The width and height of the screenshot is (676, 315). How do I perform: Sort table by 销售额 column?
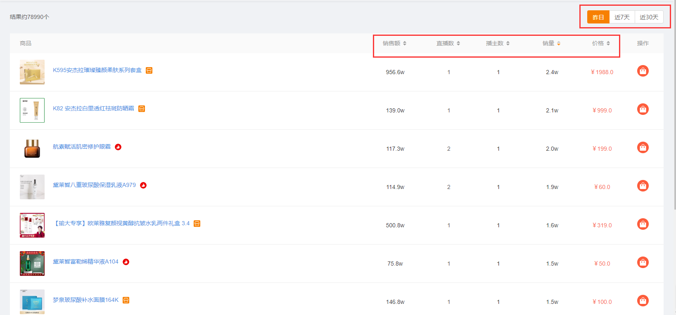pyautogui.click(x=394, y=43)
